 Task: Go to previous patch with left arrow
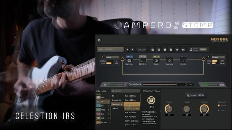pyautogui.click(x=127, y=50)
